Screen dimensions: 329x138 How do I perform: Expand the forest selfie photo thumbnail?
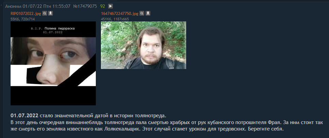click(x=144, y=45)
